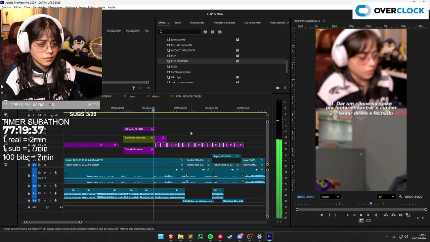Toggle visibility eye on Legenda track C1
Viewport: 430px width, 242px height.
pyautogui.click(x=45, y=115)
